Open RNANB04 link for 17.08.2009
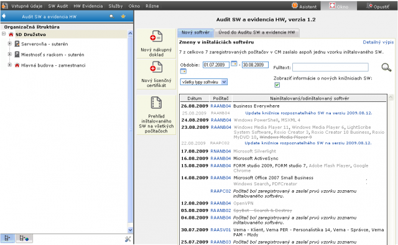398x245 pixels. coord(221,151)
